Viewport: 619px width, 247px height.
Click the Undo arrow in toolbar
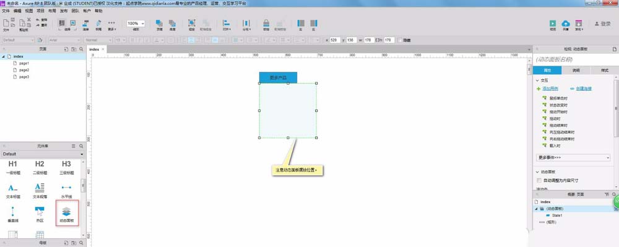pos(38,19)
